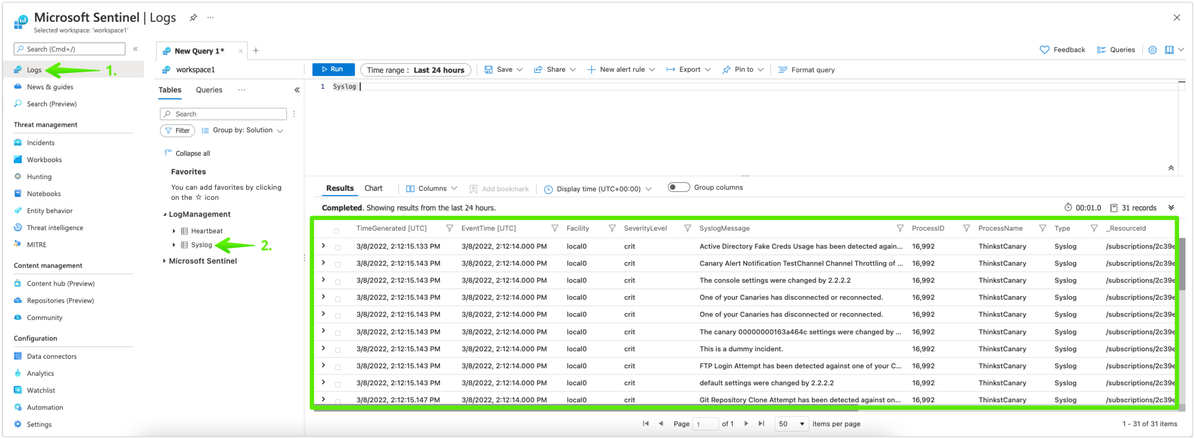Open Incidents in the left menu

[40, 143]
